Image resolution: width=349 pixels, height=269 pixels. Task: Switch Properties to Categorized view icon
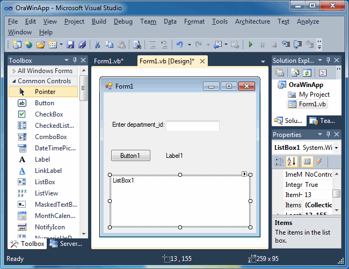pyautogui.click(x=279, y=162)
